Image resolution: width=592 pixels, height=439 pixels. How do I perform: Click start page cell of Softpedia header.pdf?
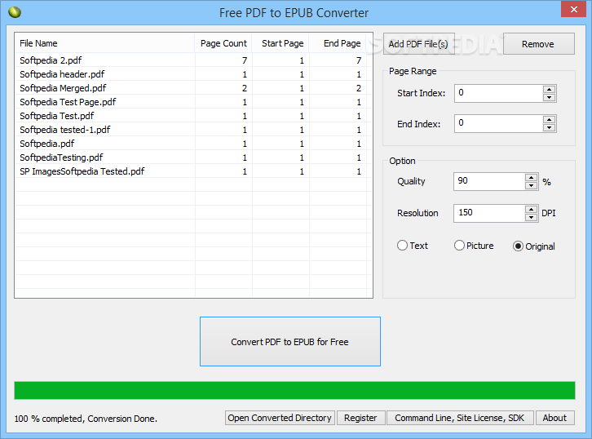click(x=281, y=74)
